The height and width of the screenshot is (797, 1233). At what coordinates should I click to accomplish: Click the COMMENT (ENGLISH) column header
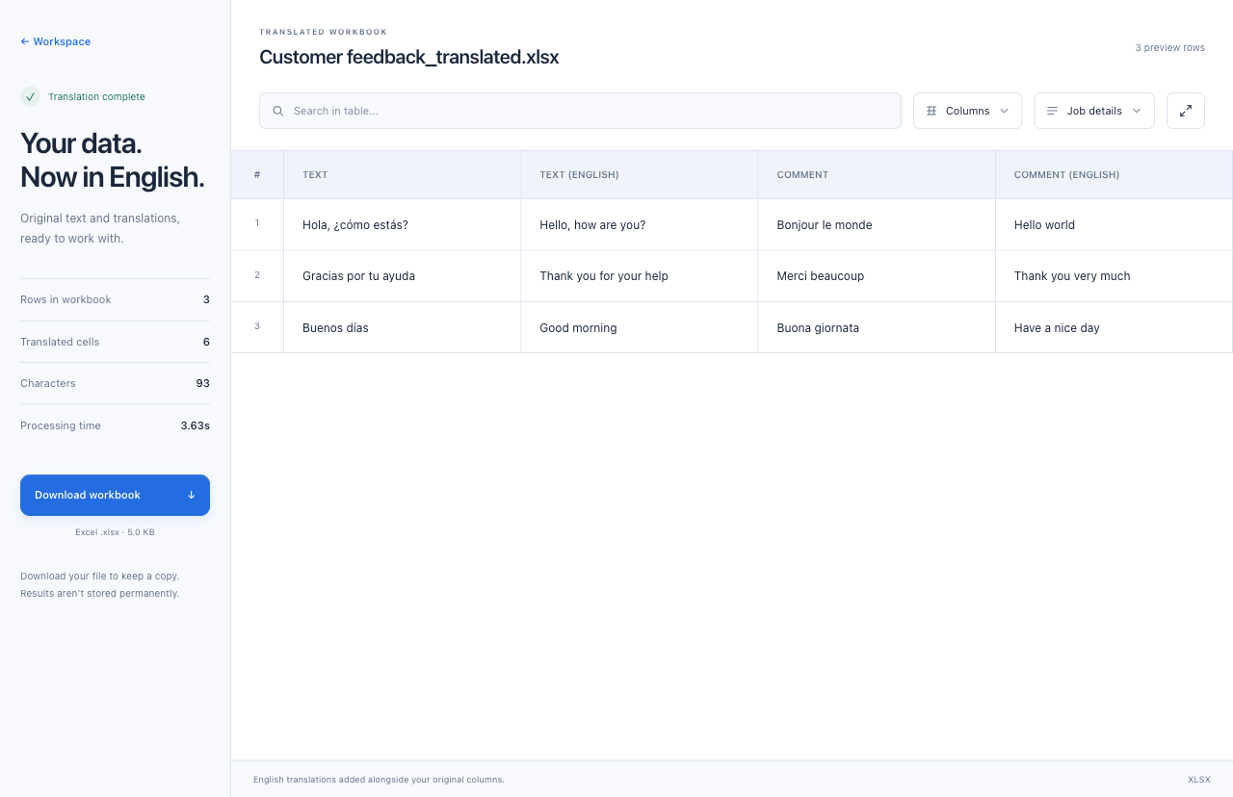coord(1114,175)
